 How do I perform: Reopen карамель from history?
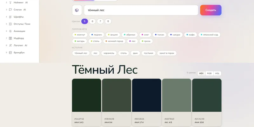pos(109,53)
